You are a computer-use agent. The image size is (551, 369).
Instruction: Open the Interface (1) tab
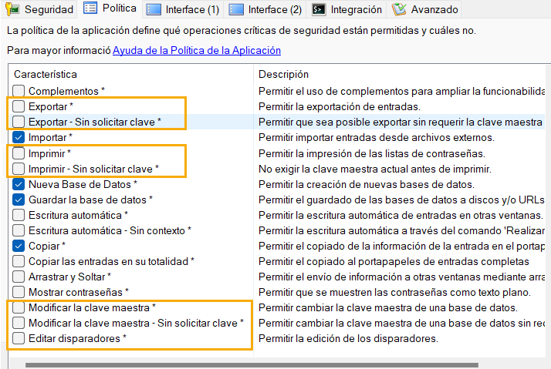183,9
